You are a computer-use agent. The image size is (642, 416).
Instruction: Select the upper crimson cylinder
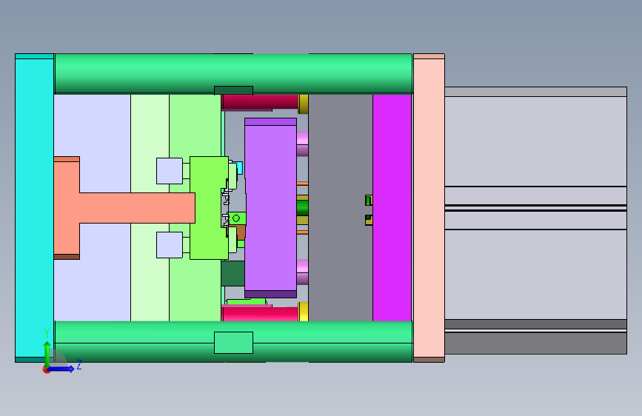[x=260, y=102]
